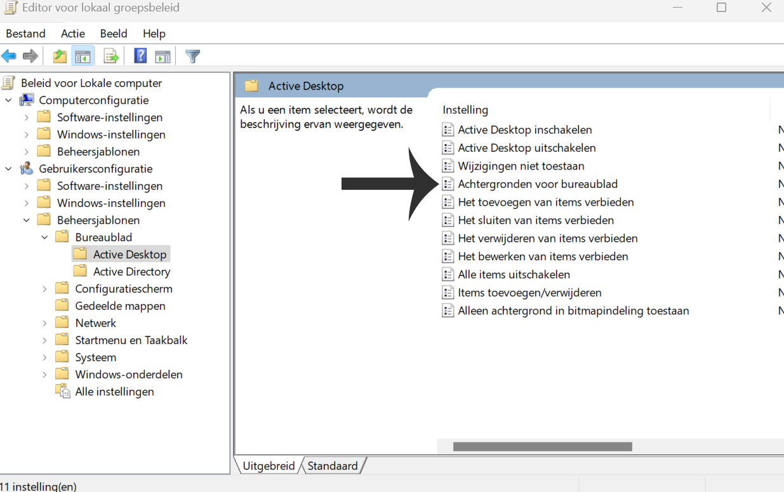784x492 pixels.
Task: Click the folder icon of Active Directory
Action: coord(80,271)
